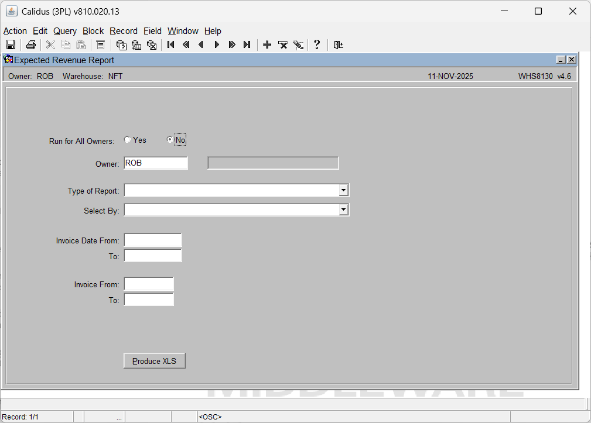This screenshot has height=423, width=591.
Task: Open the Query menu
Action: point(65,31)
